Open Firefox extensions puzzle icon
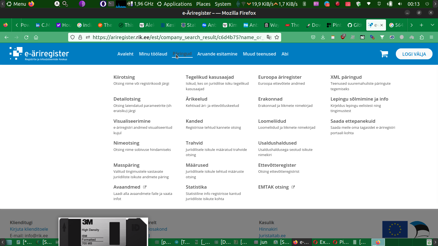 pyautogui.click(x=422, y=37)
